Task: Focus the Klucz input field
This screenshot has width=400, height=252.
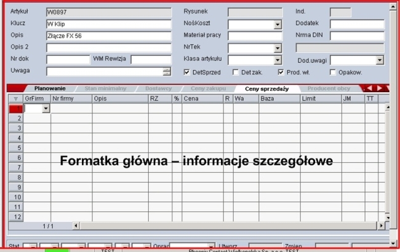Action: pyautogui.click(x=109, y=24)
